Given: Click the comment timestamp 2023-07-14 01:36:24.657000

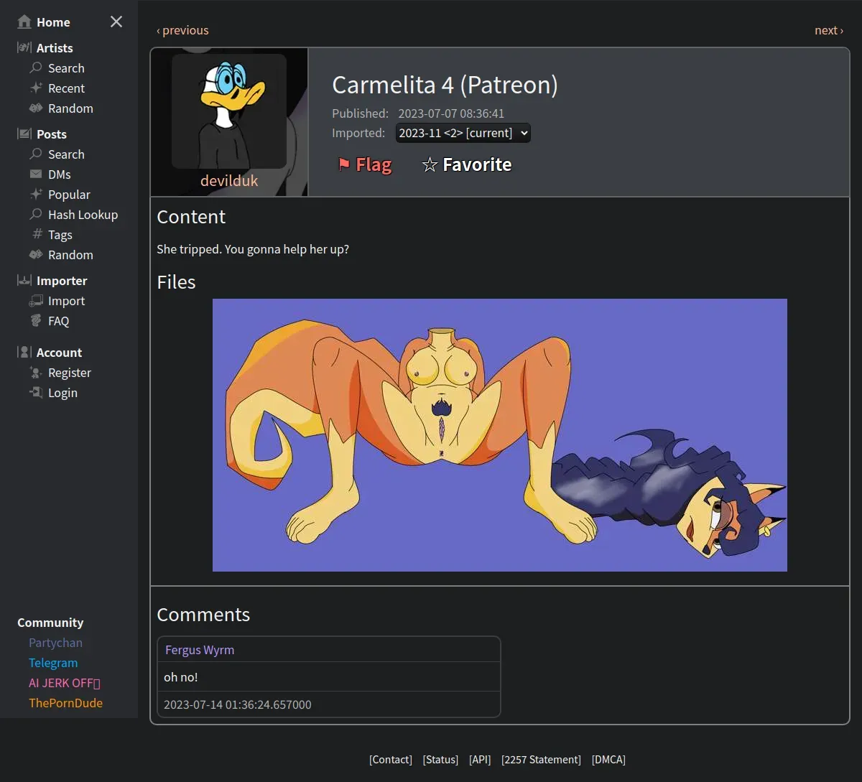Looking at the screenshot, I should point(238,704).
